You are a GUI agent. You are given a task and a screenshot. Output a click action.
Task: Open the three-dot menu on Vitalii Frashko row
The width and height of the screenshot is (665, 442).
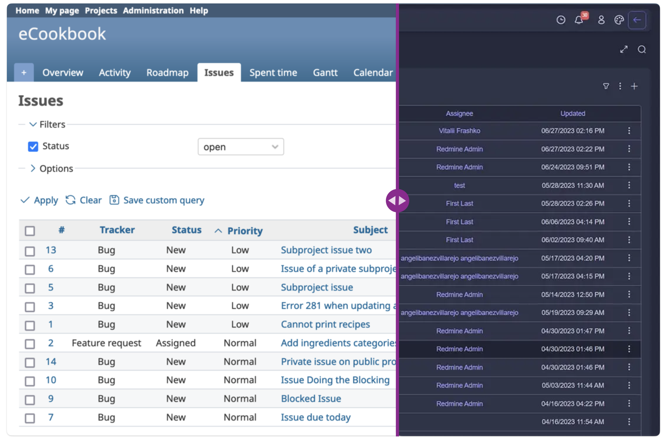(x=629, y=131)
